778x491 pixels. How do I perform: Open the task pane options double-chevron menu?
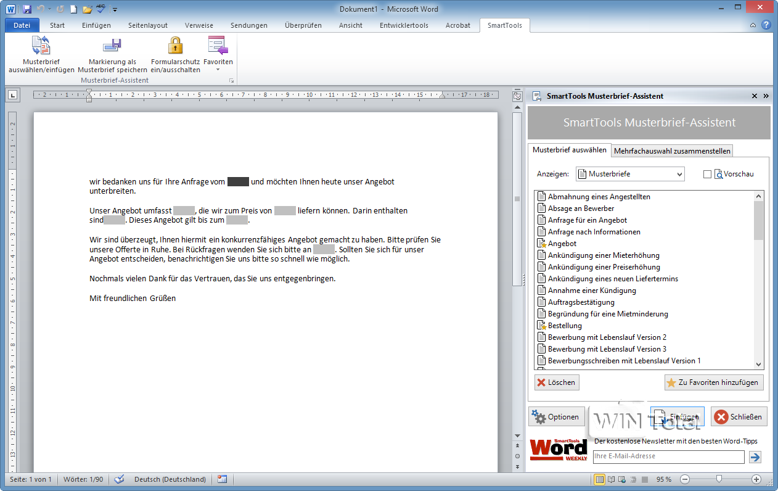pyautogui.click(x=766, y=96)
